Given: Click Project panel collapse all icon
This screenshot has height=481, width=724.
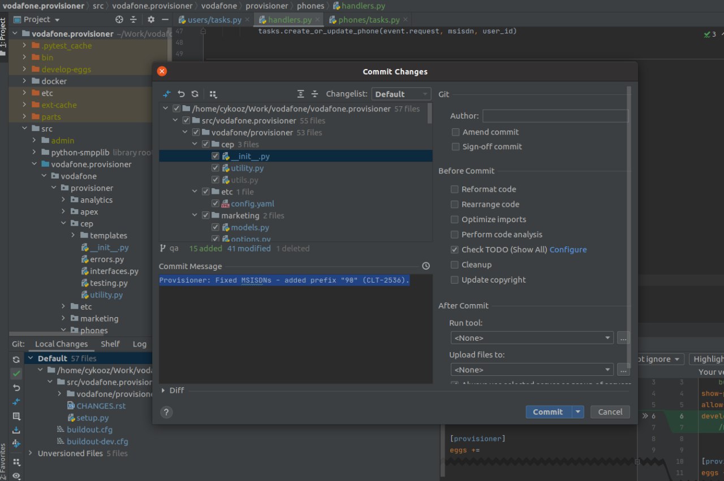Looking at the screenshot, I should (x=133, y=19).
